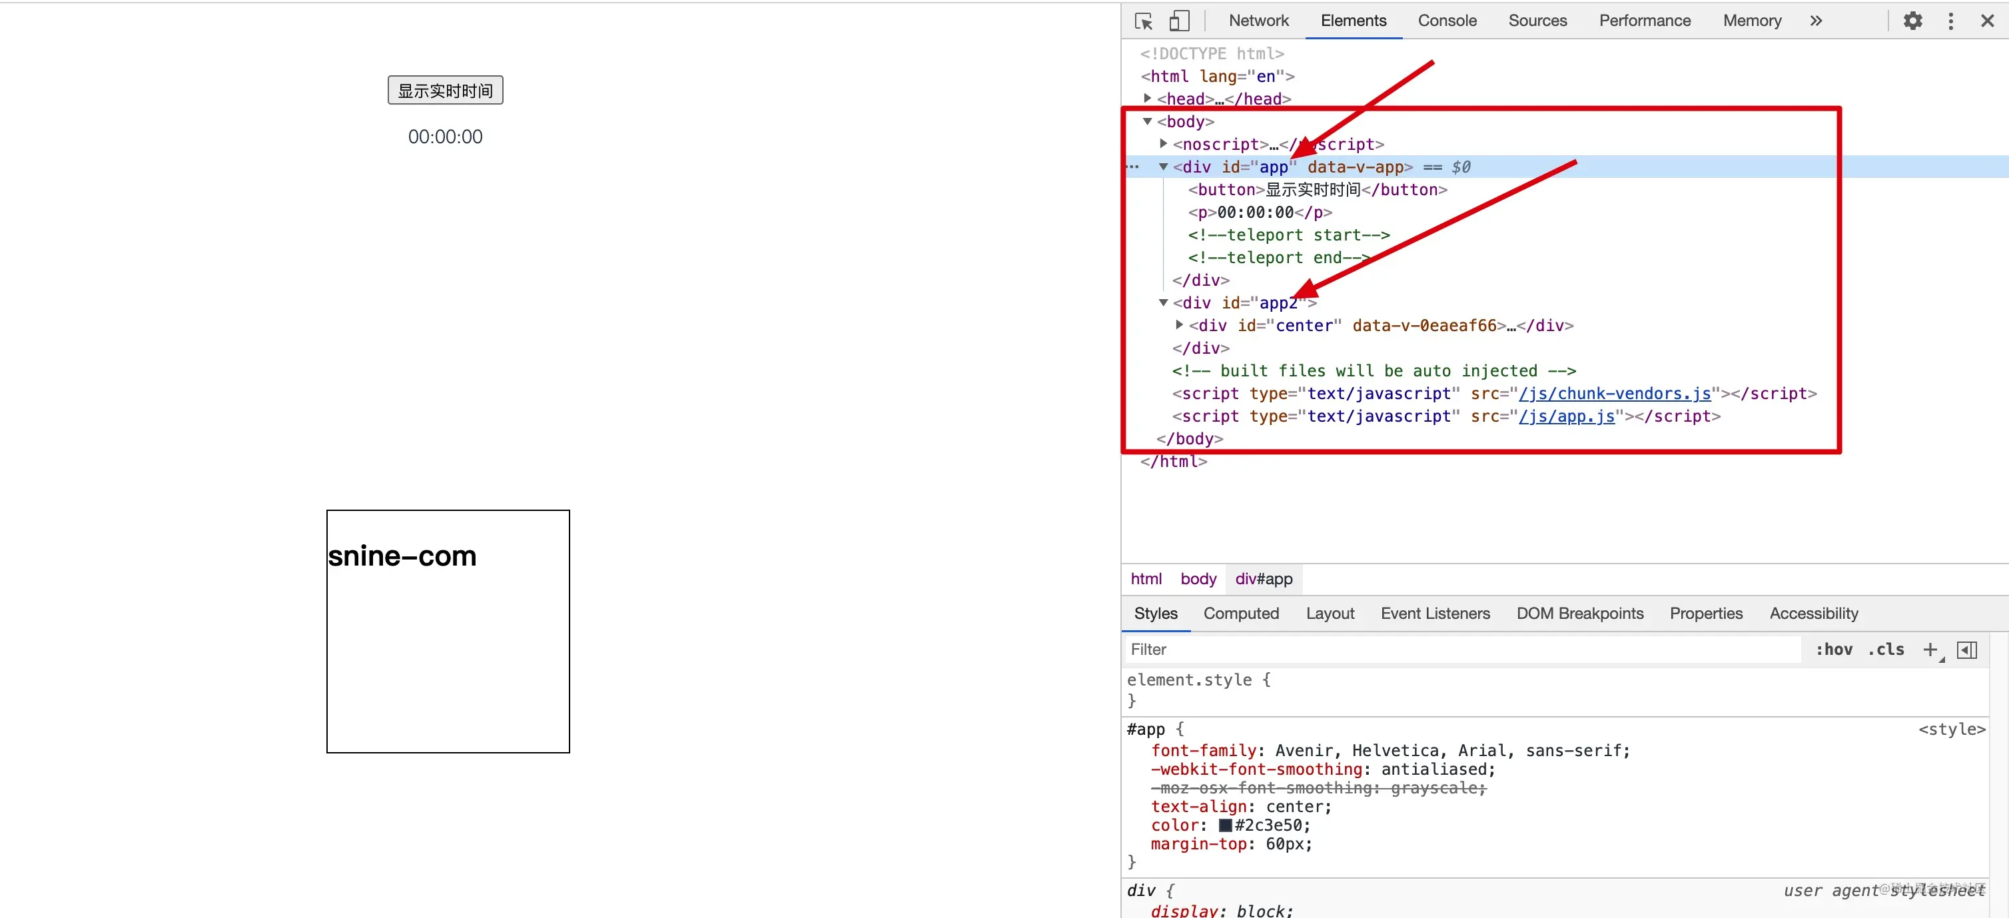Collapse the div id="app" node

1163,166
